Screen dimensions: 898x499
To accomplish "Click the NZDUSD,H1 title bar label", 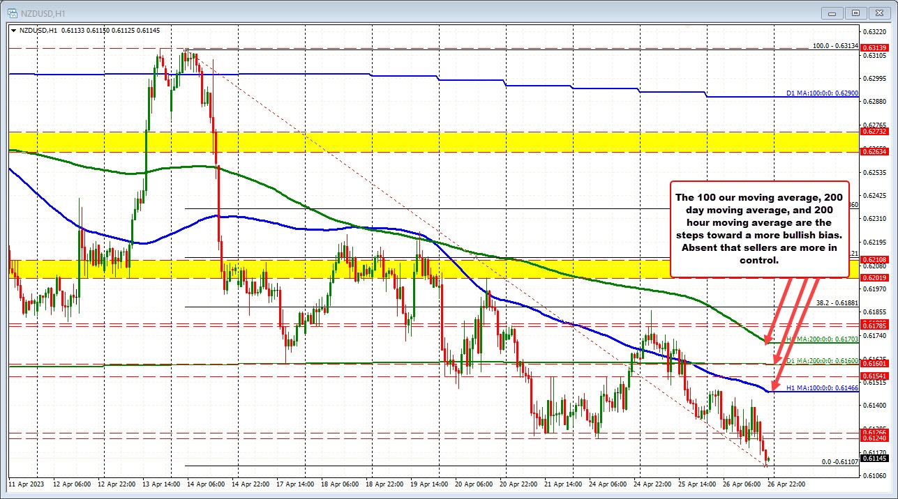I will click(42, 13).
